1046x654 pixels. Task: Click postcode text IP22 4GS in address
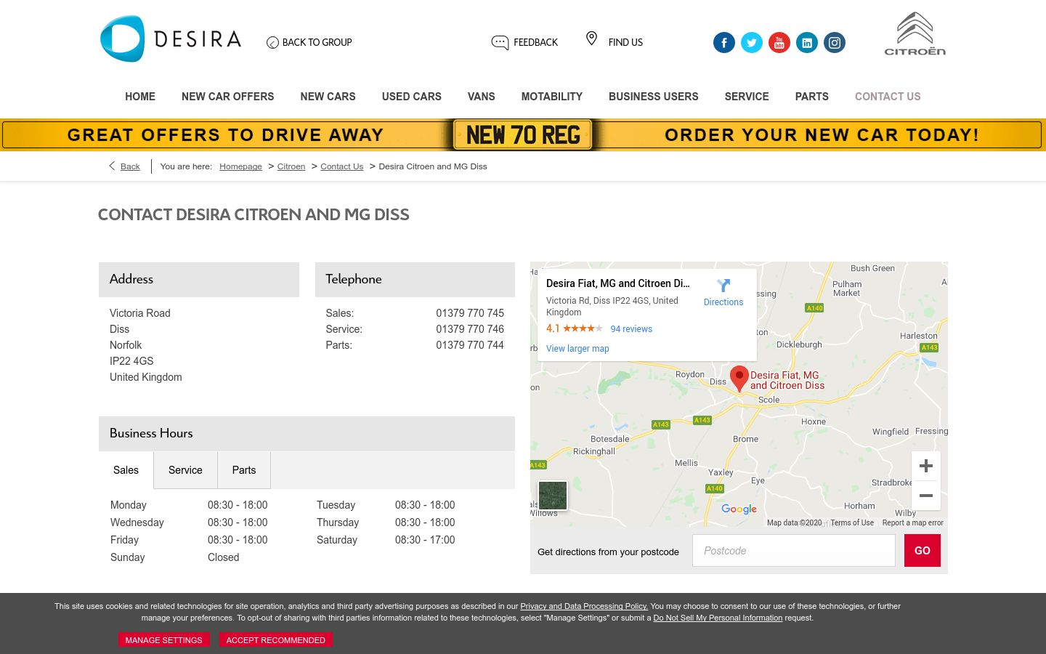[x=131, y=361]
